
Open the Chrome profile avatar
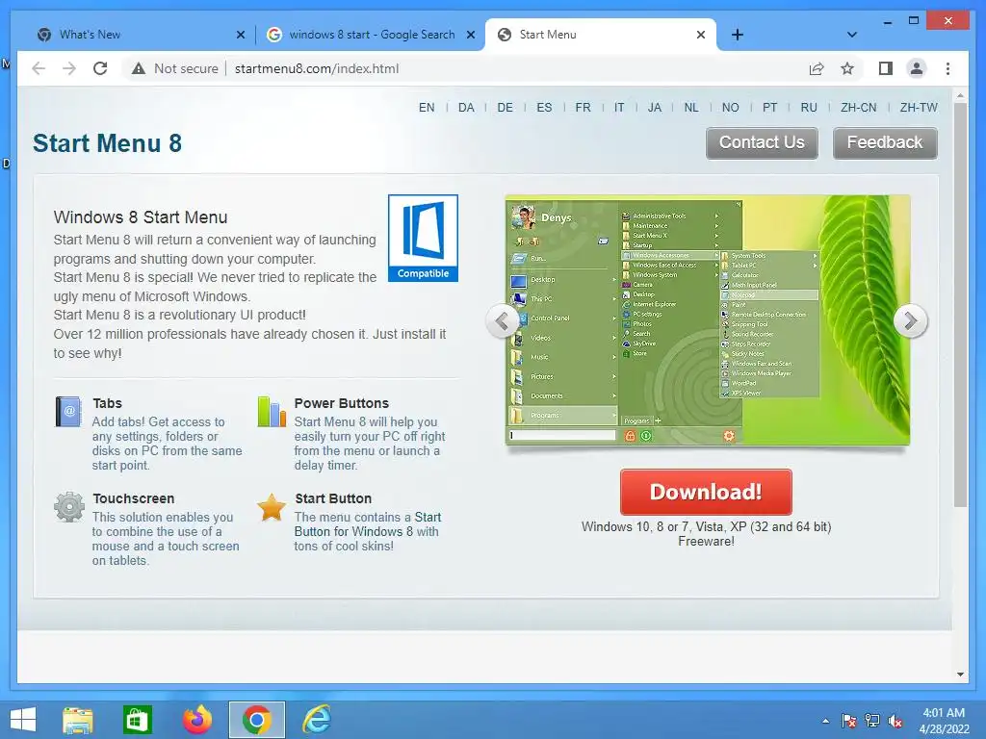(917, 68)
